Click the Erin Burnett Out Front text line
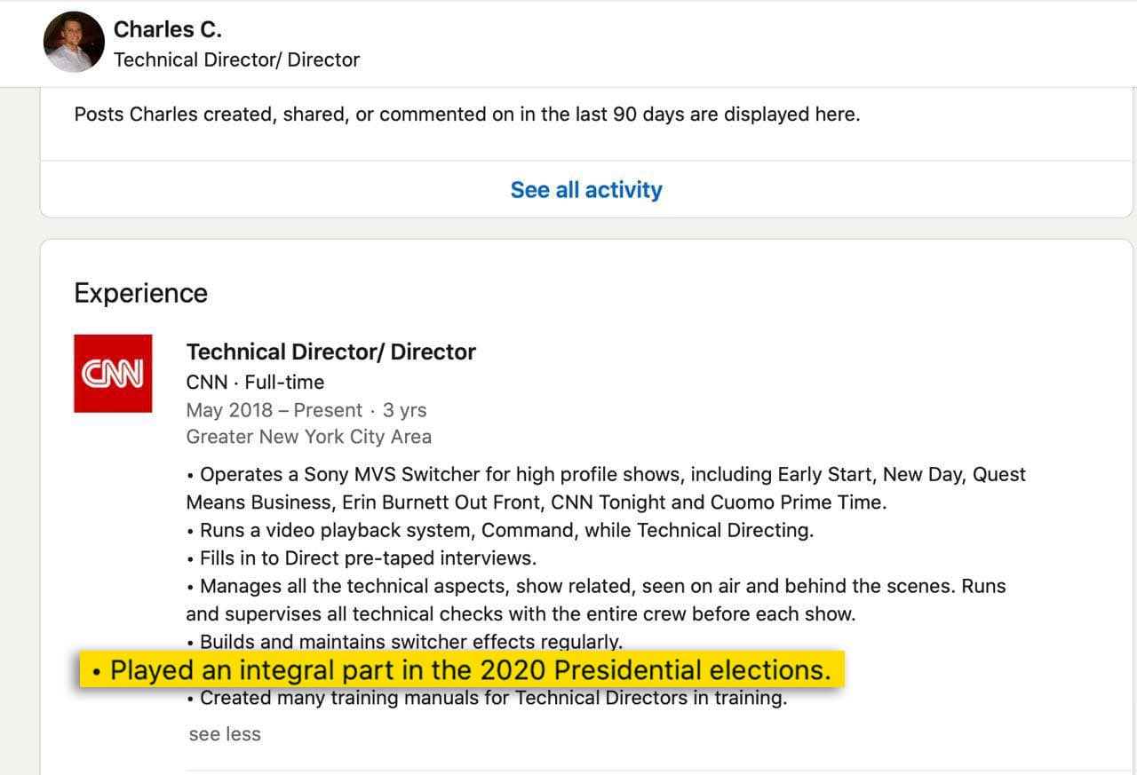The width and height of the screenshot is (1137, 775). point(537,502)
